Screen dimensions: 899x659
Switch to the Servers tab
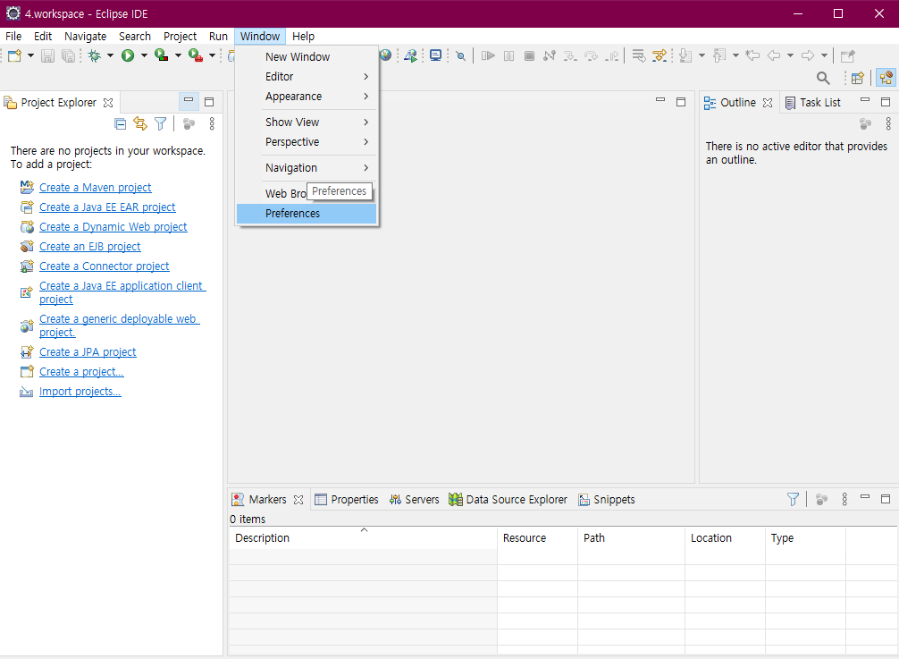[x=414, y=500]
